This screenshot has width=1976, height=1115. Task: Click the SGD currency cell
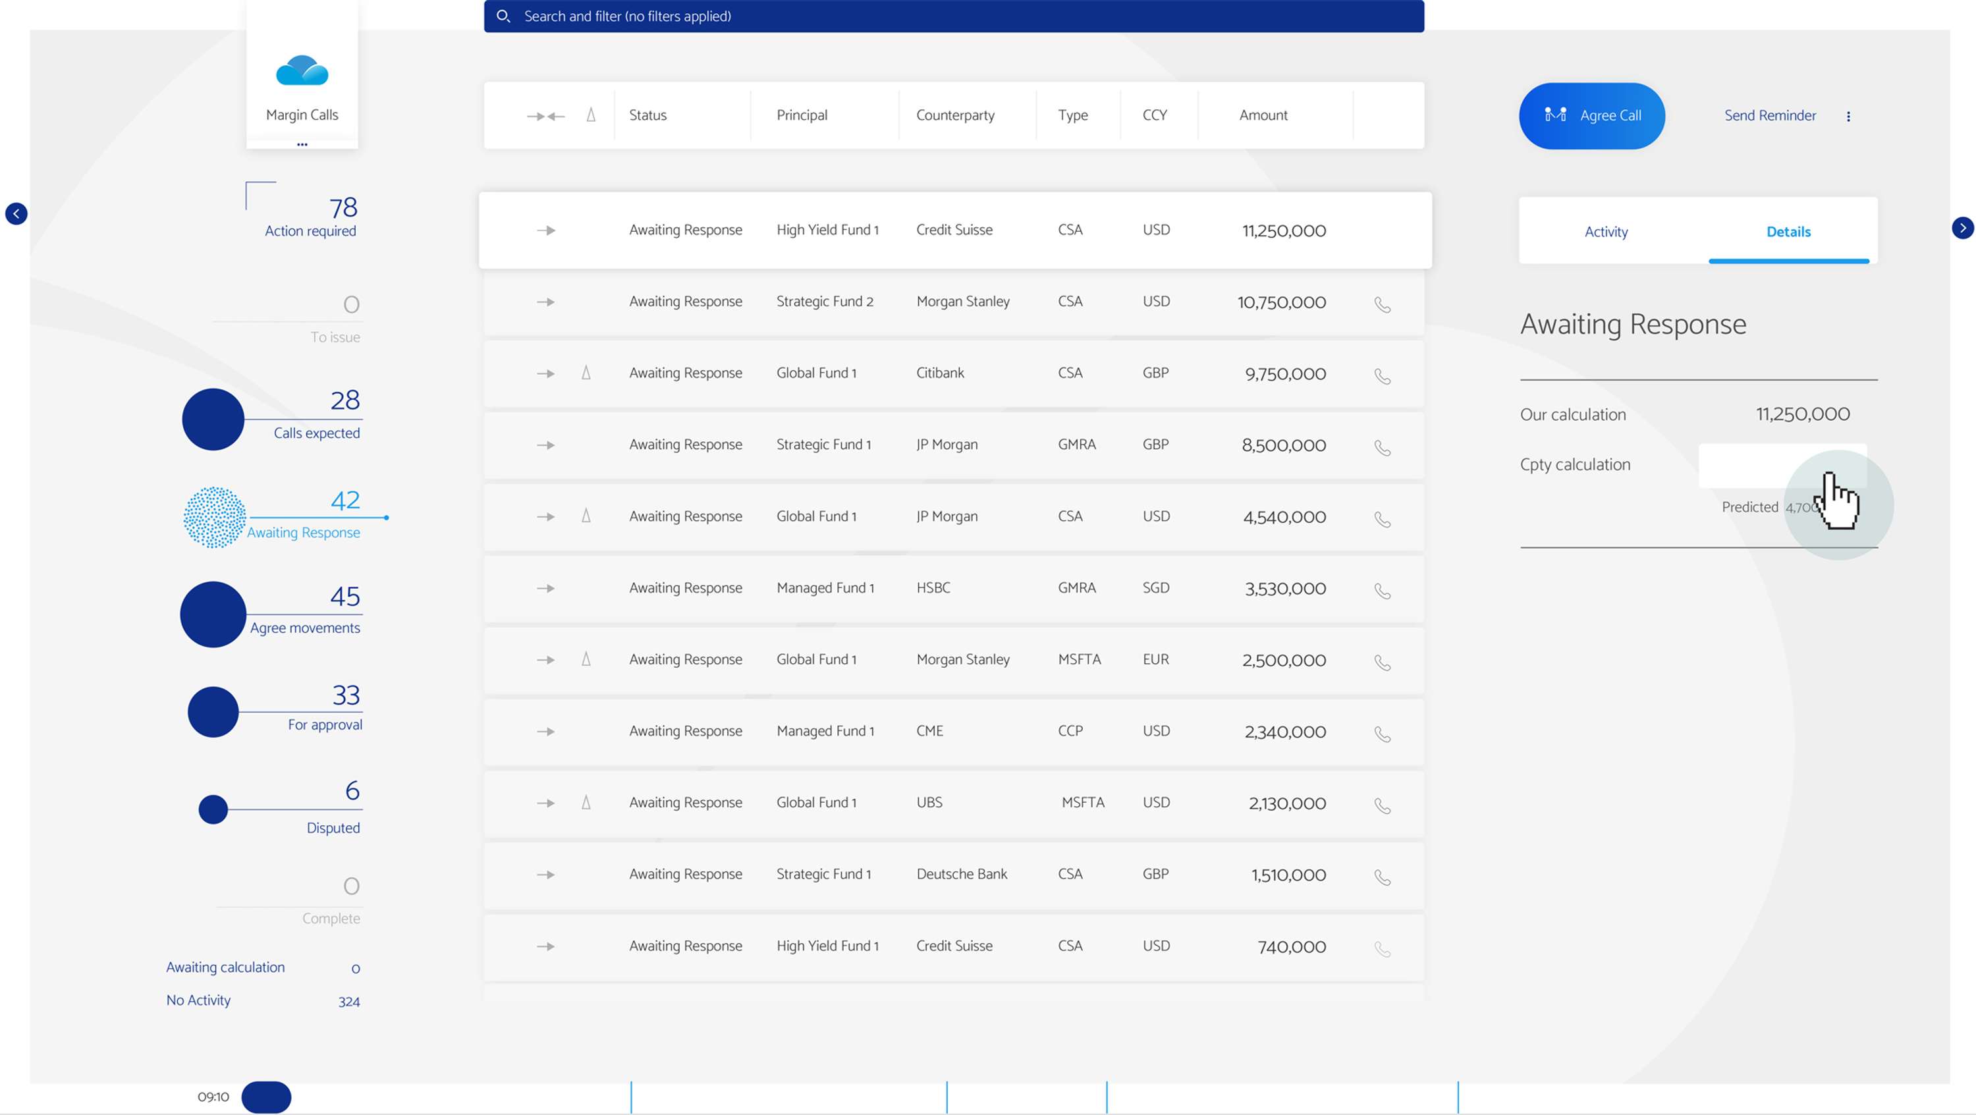click(x=1156, y=587)
